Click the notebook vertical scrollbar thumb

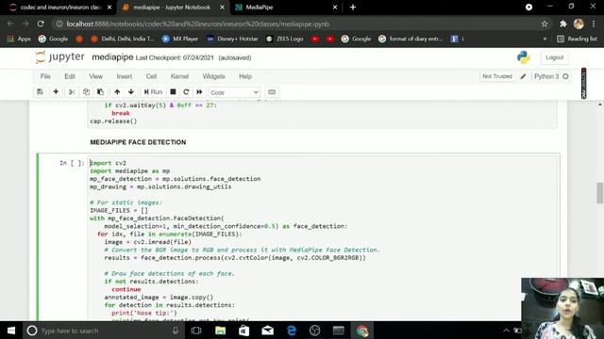600,193
